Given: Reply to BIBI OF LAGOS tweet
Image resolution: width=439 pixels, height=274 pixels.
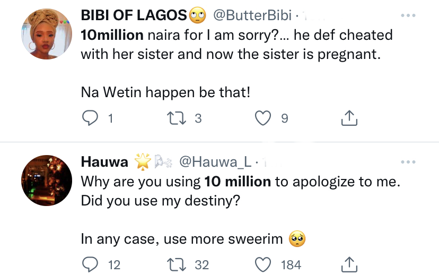Looking at the screenshot, I should coord(90,118).
